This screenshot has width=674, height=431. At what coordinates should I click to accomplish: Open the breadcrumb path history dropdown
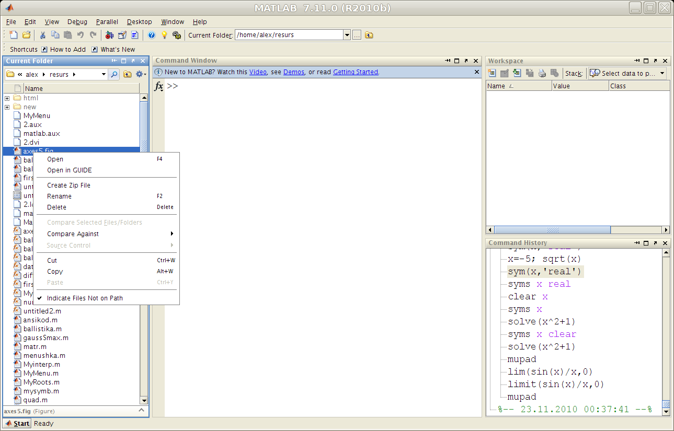[104, 74]
